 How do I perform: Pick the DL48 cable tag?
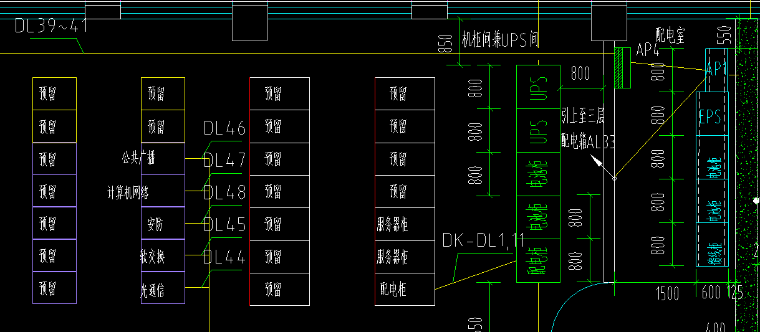point(225,193)
